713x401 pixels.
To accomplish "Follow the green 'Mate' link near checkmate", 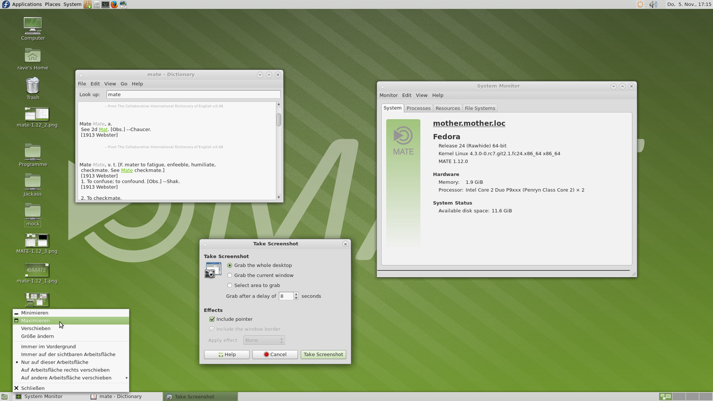I will pyautogui.click(x=126, y=170).
